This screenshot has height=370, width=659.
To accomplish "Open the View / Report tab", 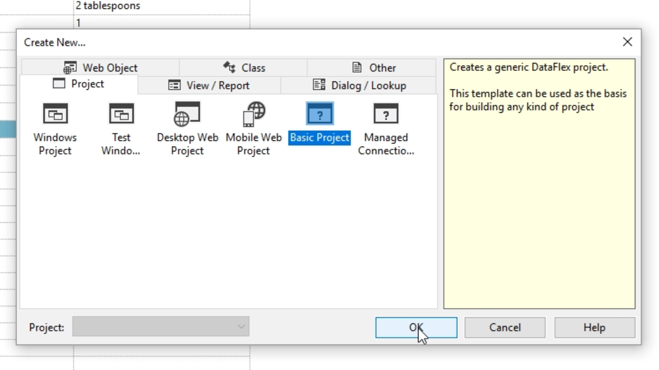I will [209, 86].
